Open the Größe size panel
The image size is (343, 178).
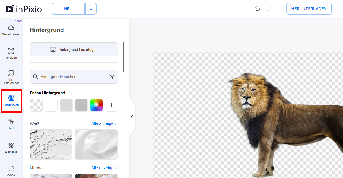tap(11, 171)
